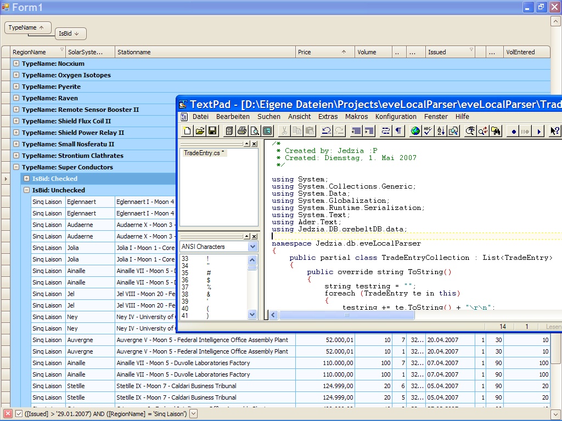Click the New document icon in TextPad
The height and width of the screenshot is (421, 562).
click(x=188, y=131)
